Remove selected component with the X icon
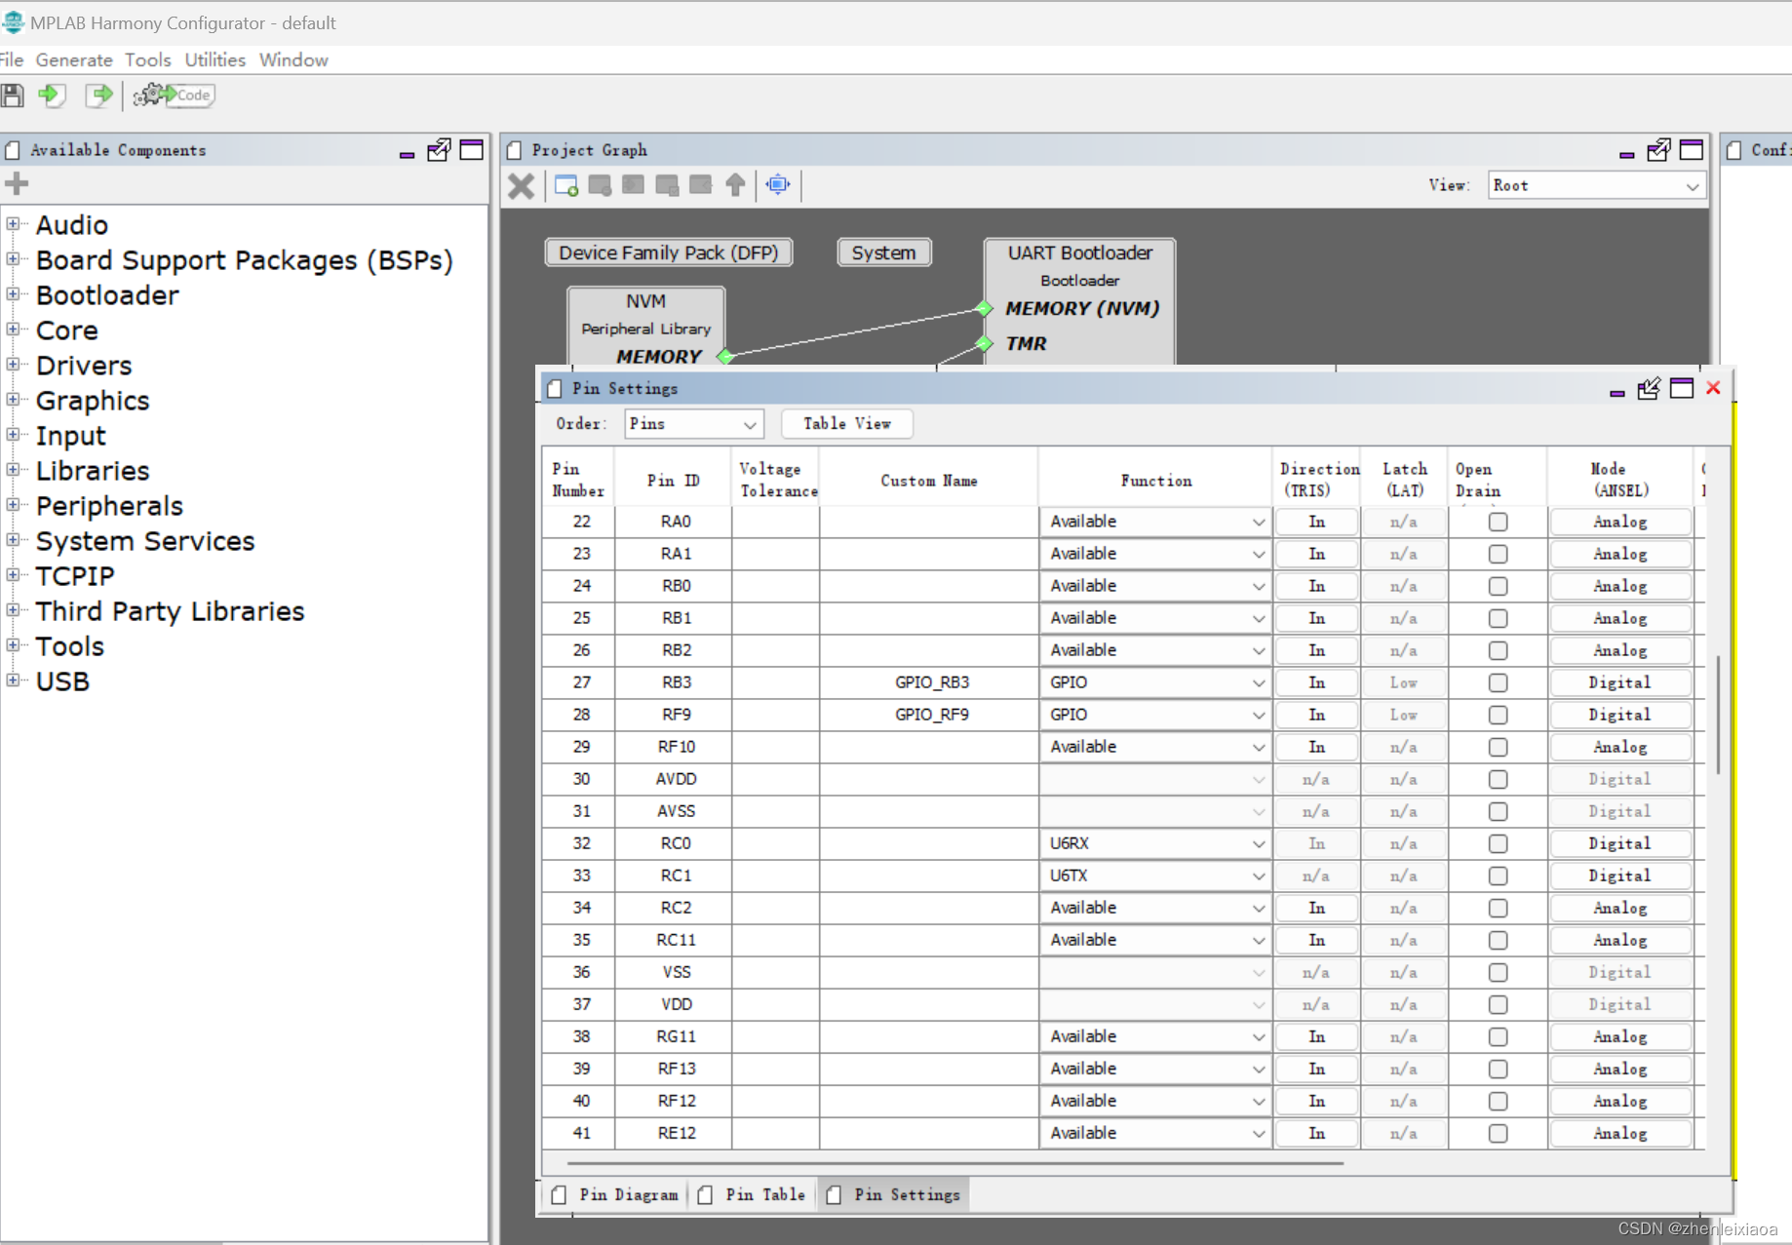 tap(522, 185)
